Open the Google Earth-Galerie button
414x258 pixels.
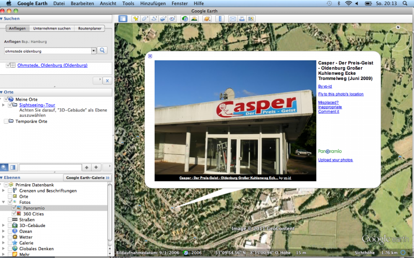(x=87, y=178)
